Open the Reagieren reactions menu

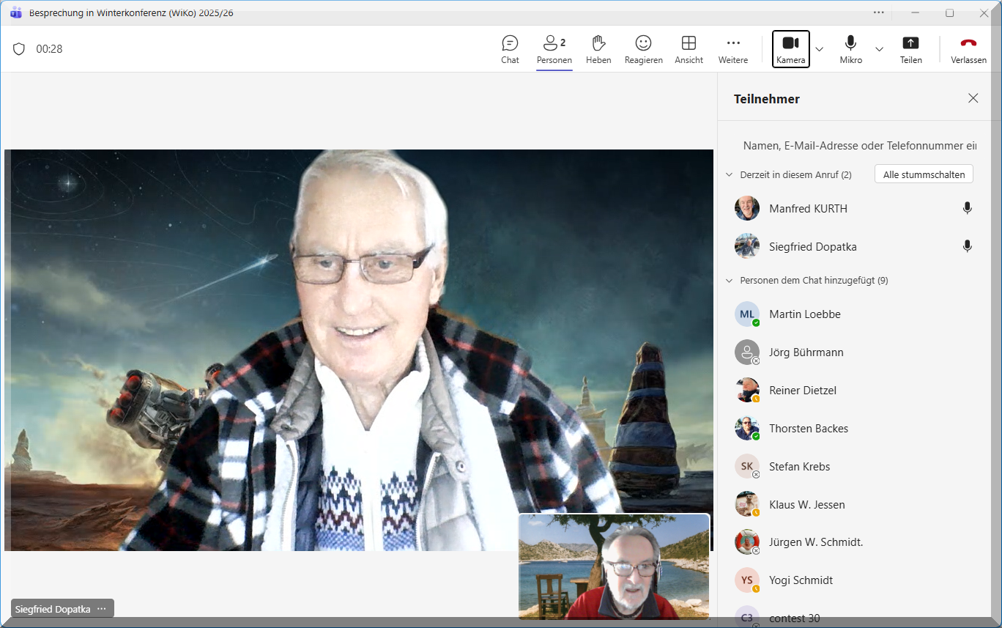click(643, 49)
